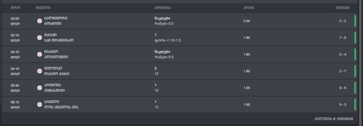The image size is (363, 126).
Task: Click the baseball icon beside ბალტიმორი – ბოსტონი
Action: coord(39,21)
